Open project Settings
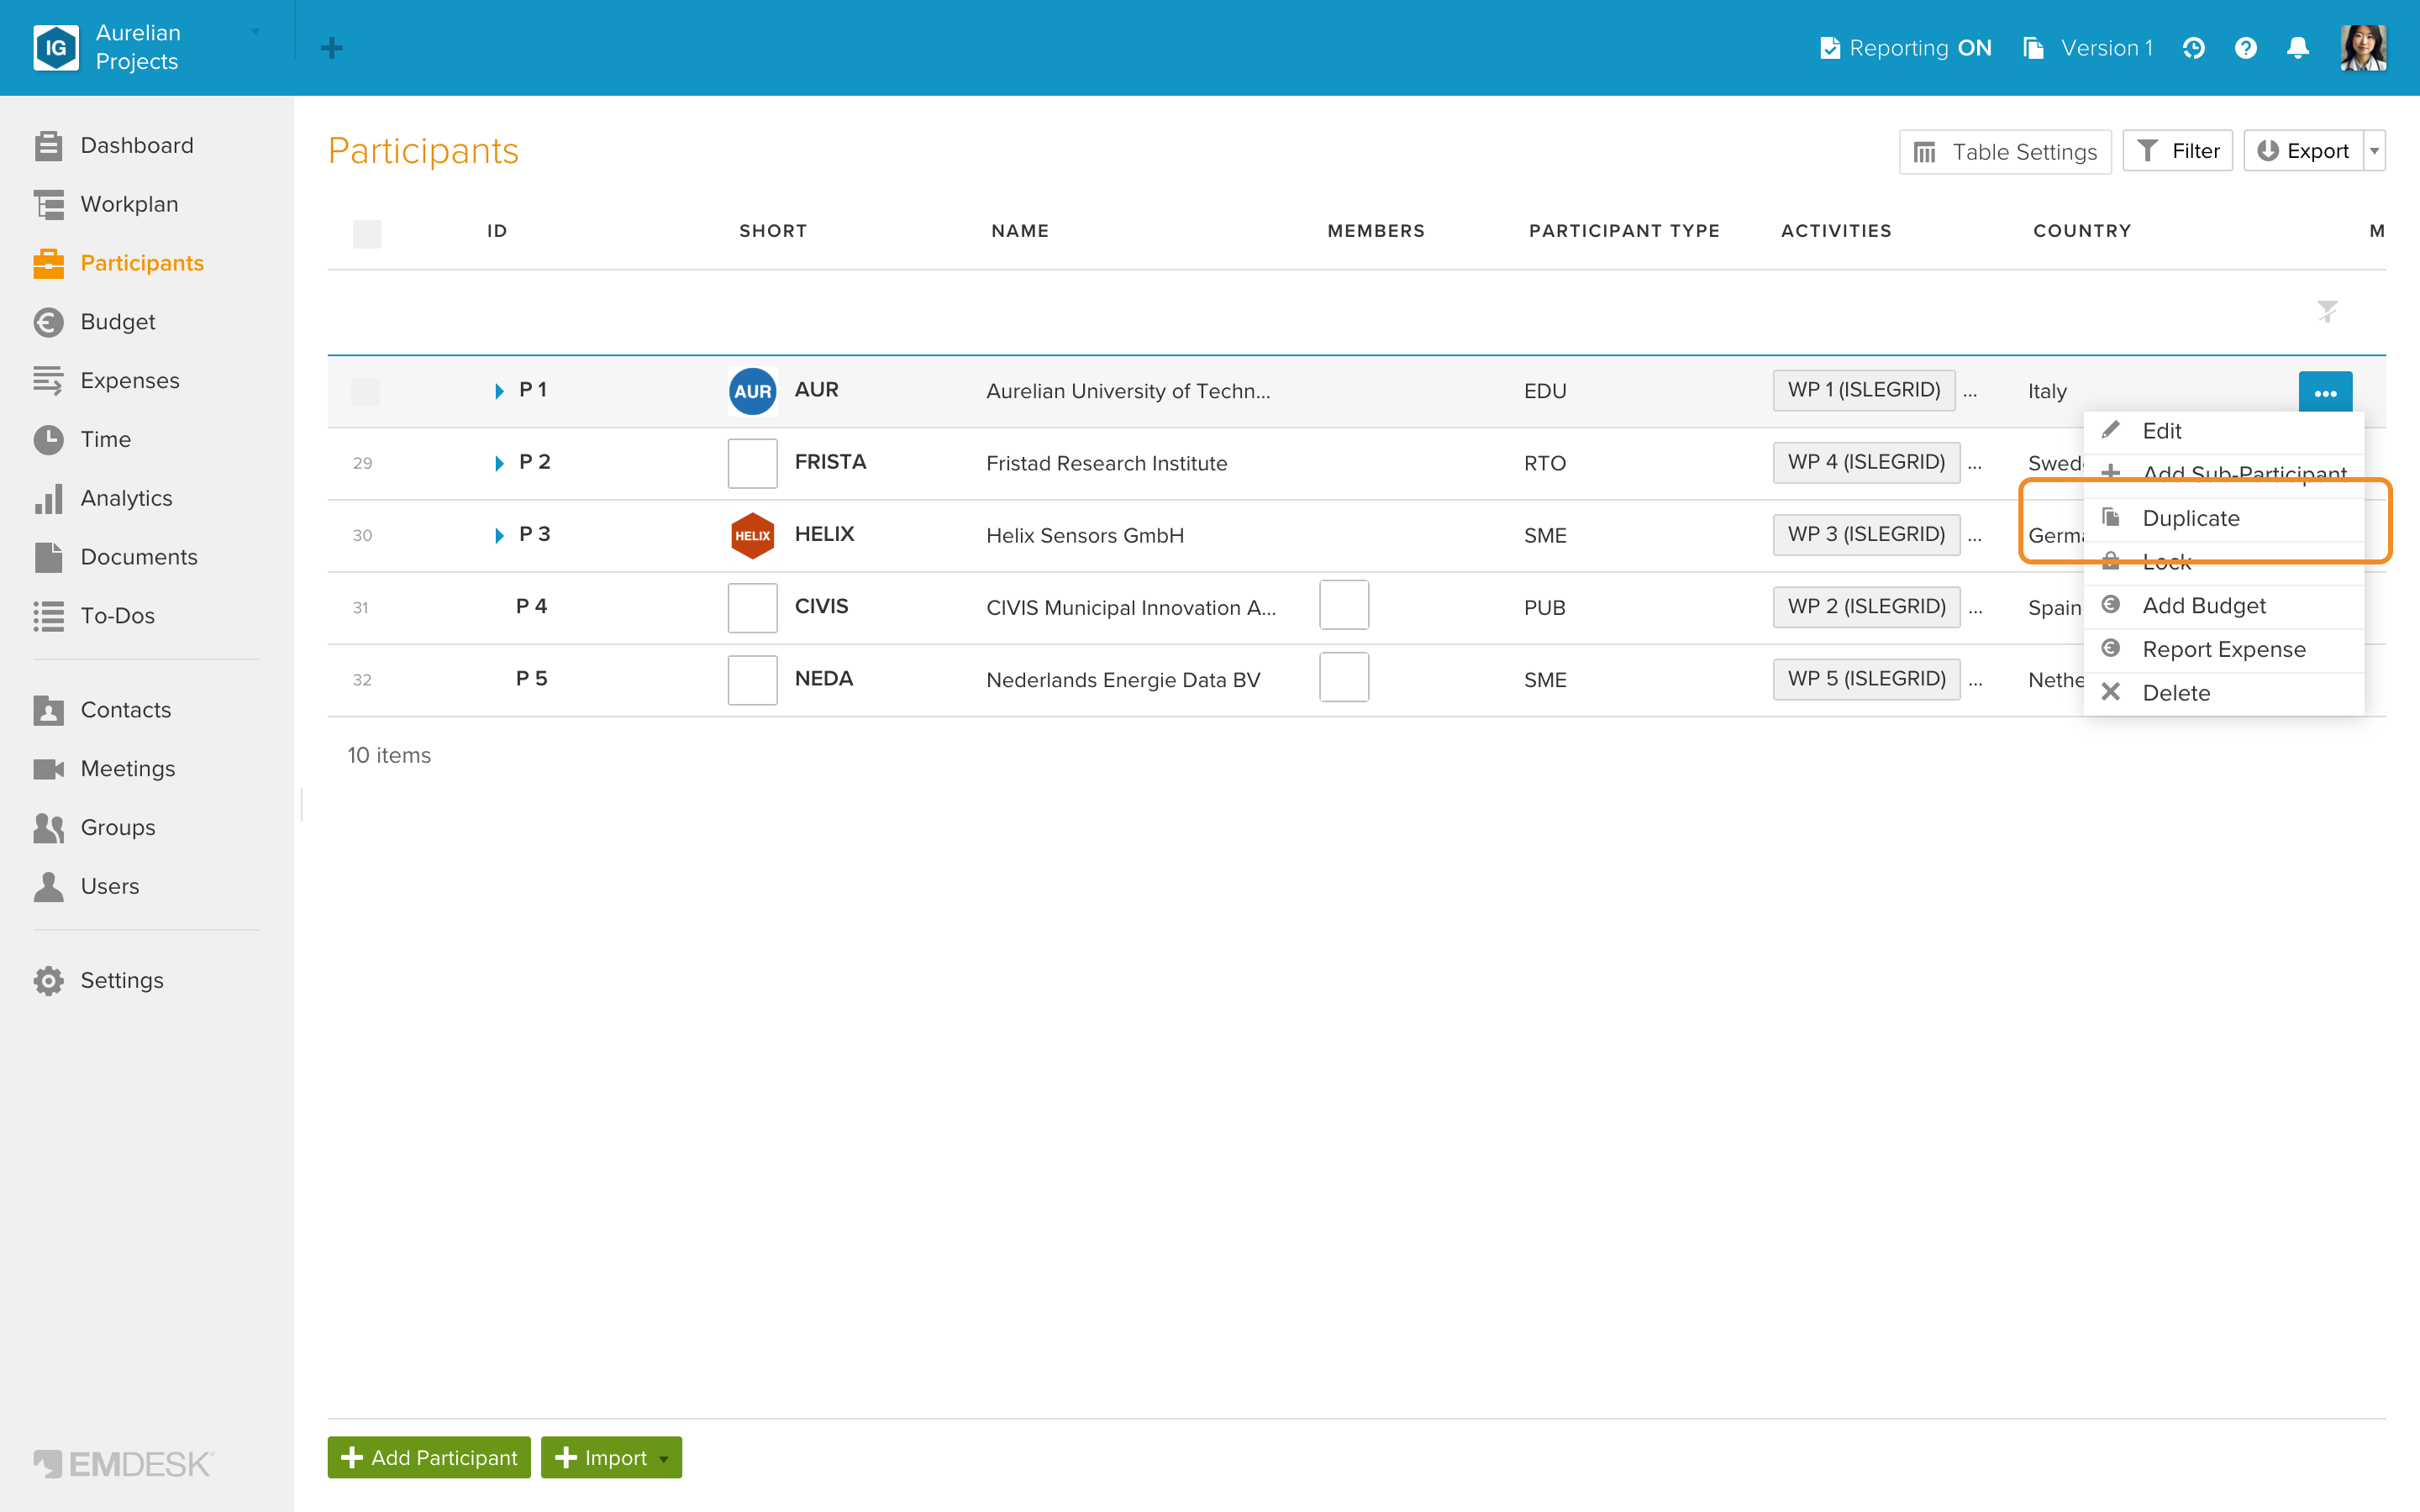The width and height of the screenshot is (2420, 1512). point(98,981)
